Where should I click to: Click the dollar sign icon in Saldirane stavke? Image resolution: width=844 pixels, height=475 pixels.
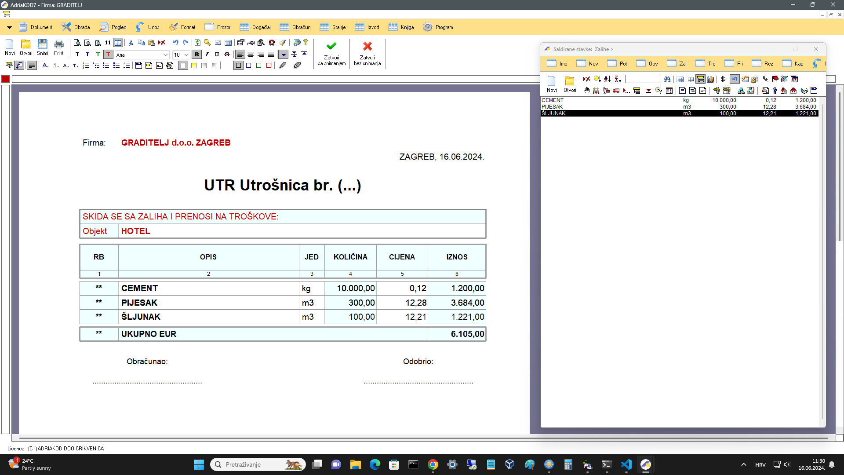pyautogui.click(x=723, y=79)
